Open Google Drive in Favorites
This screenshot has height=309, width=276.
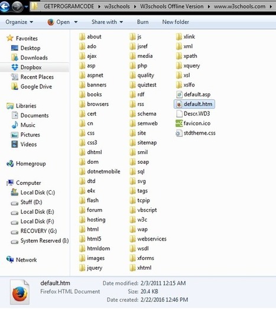click(x=31, y=86)
